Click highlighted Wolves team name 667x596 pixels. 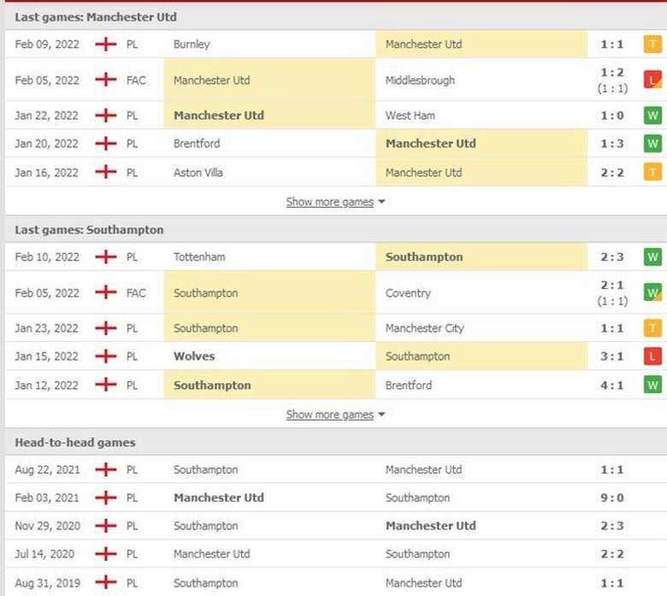coord(194,357)
